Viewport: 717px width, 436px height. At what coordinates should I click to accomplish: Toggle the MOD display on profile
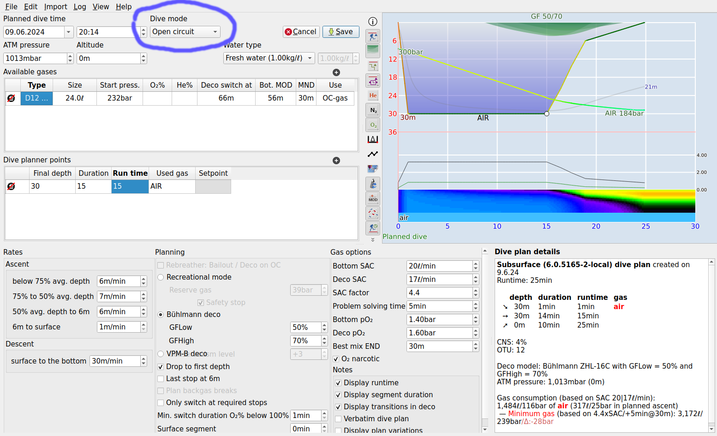[x=373, y=198]
